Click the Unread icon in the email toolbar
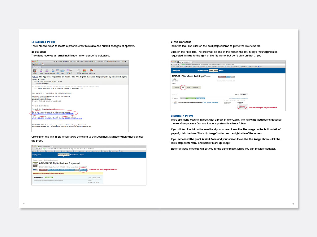Image resolution: width=317 pixels, height=237 pixels. (79, 71)
